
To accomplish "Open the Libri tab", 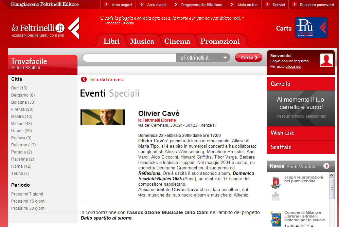I will [x=111, y=41].
